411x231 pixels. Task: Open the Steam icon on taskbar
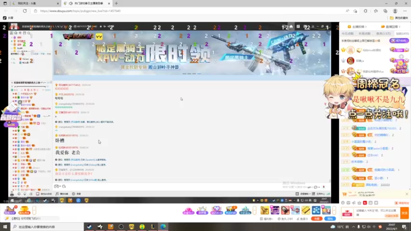click(x=89, y=226)
